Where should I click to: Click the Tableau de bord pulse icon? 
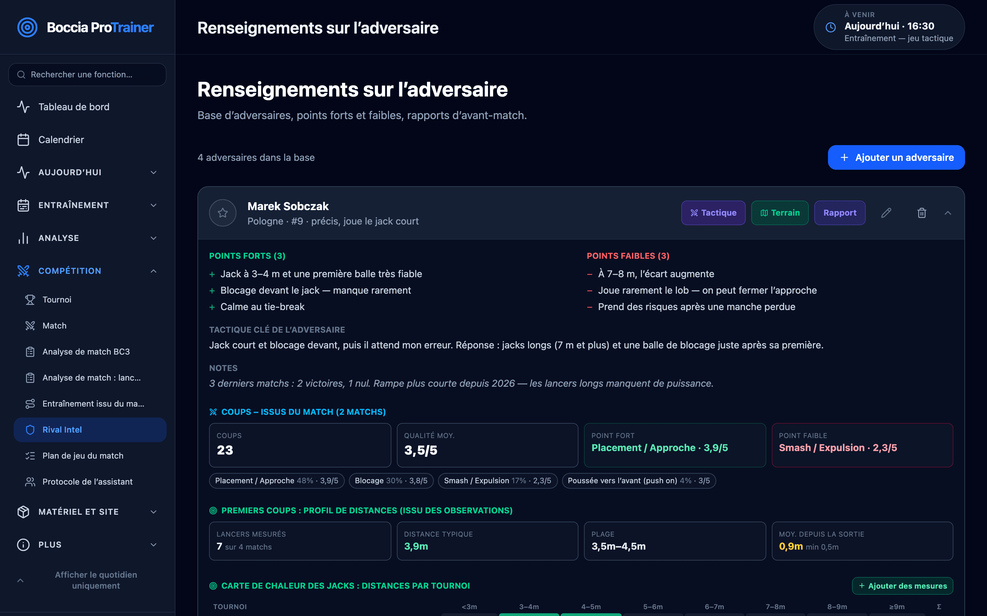[x=23, y=107]
